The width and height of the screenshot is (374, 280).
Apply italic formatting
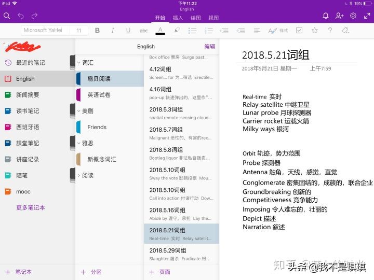click(113, 31)
